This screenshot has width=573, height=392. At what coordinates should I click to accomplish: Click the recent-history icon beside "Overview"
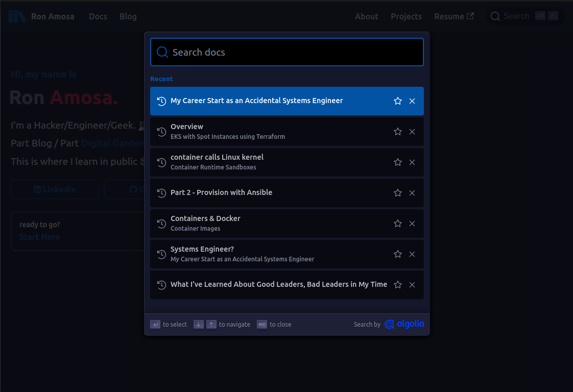161,131
